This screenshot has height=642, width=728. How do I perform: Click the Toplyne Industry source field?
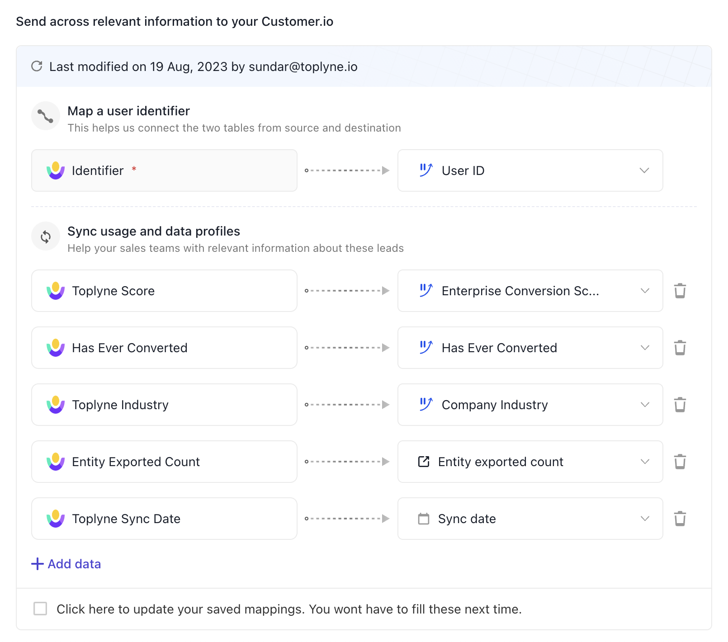[164, 405]
